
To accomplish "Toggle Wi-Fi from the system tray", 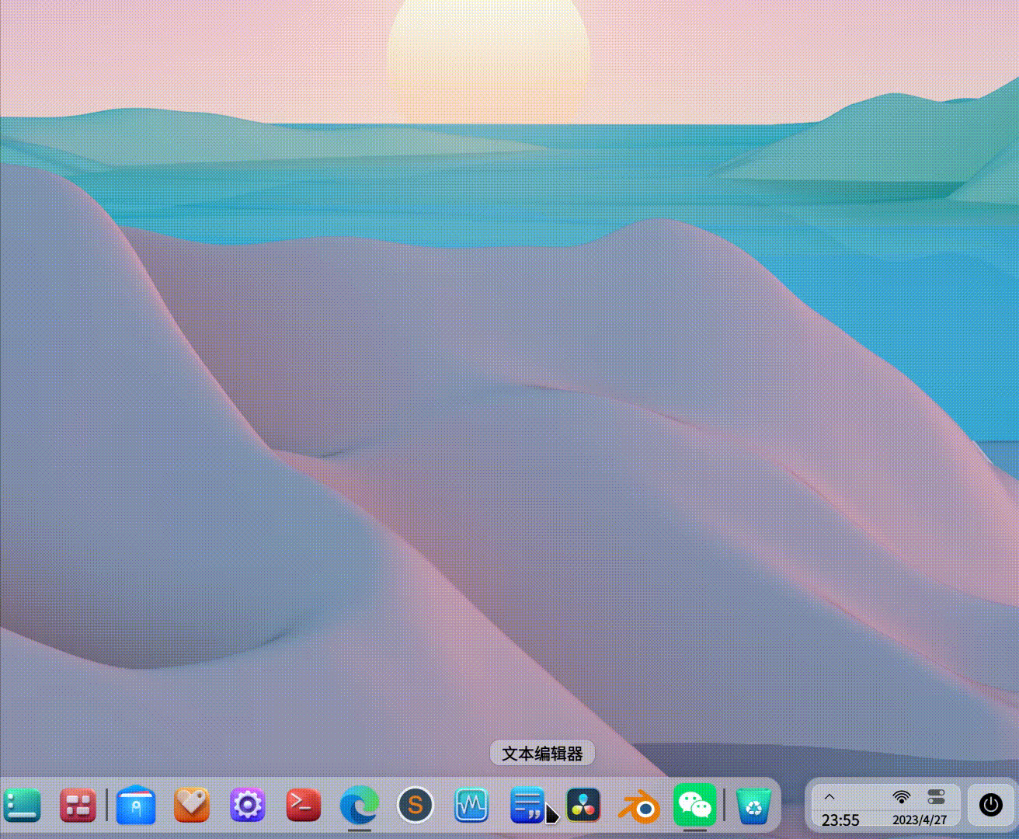I will coord(900,796).
